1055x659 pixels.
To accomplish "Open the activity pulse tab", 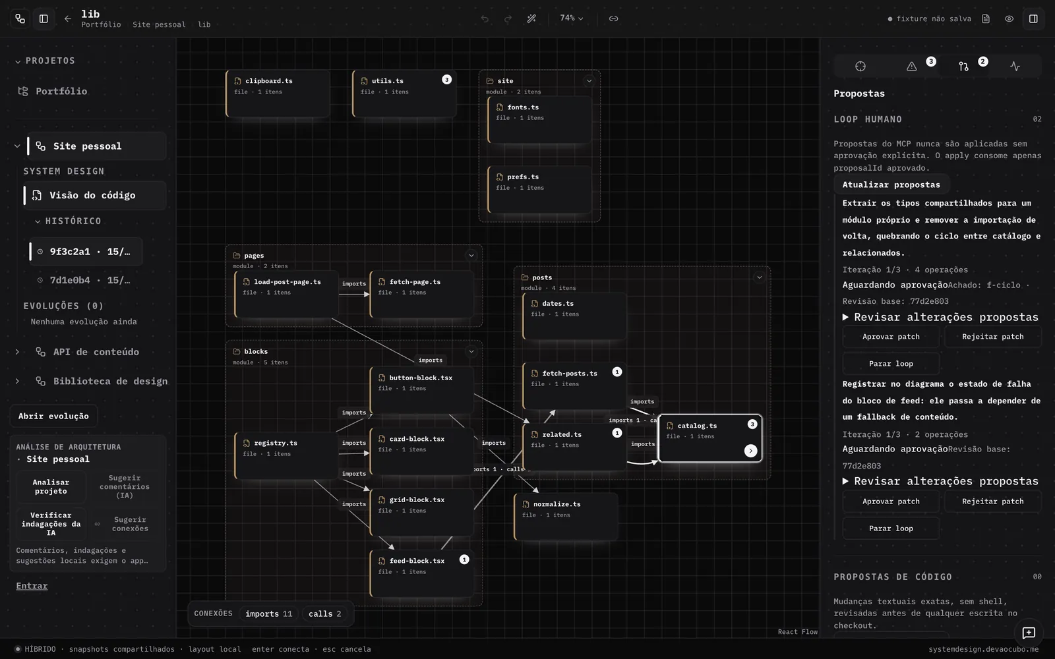I will (x=1015, y=66).
